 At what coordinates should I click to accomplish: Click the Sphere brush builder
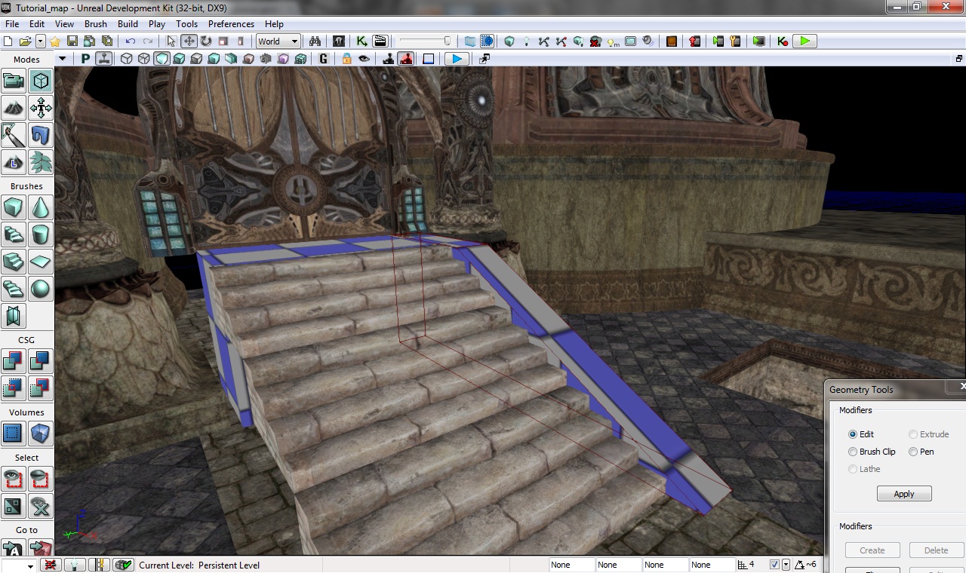[x=41, y=289]
